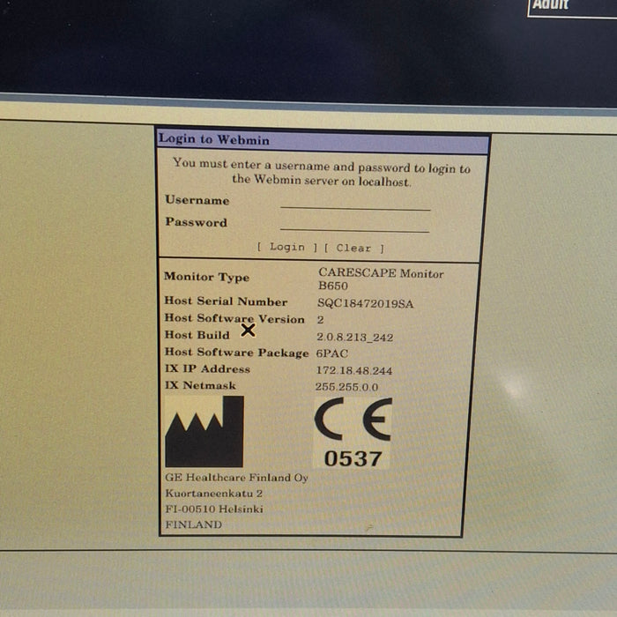
Task: Click the 'Adult' box at top right
Action: coord(572,8)
